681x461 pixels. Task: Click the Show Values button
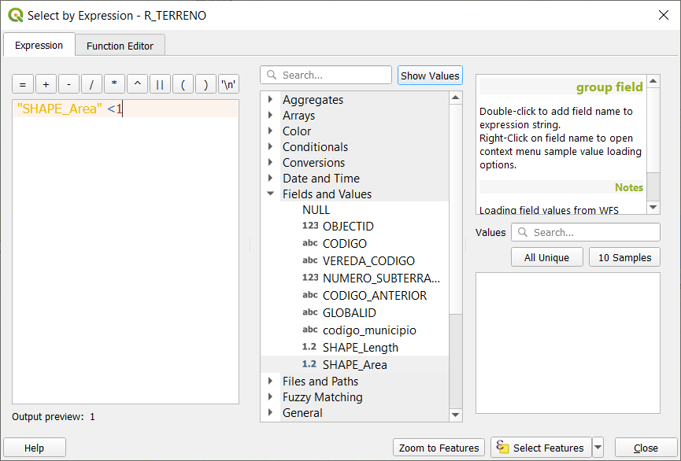pyautogui.click(x=430, y=75)
